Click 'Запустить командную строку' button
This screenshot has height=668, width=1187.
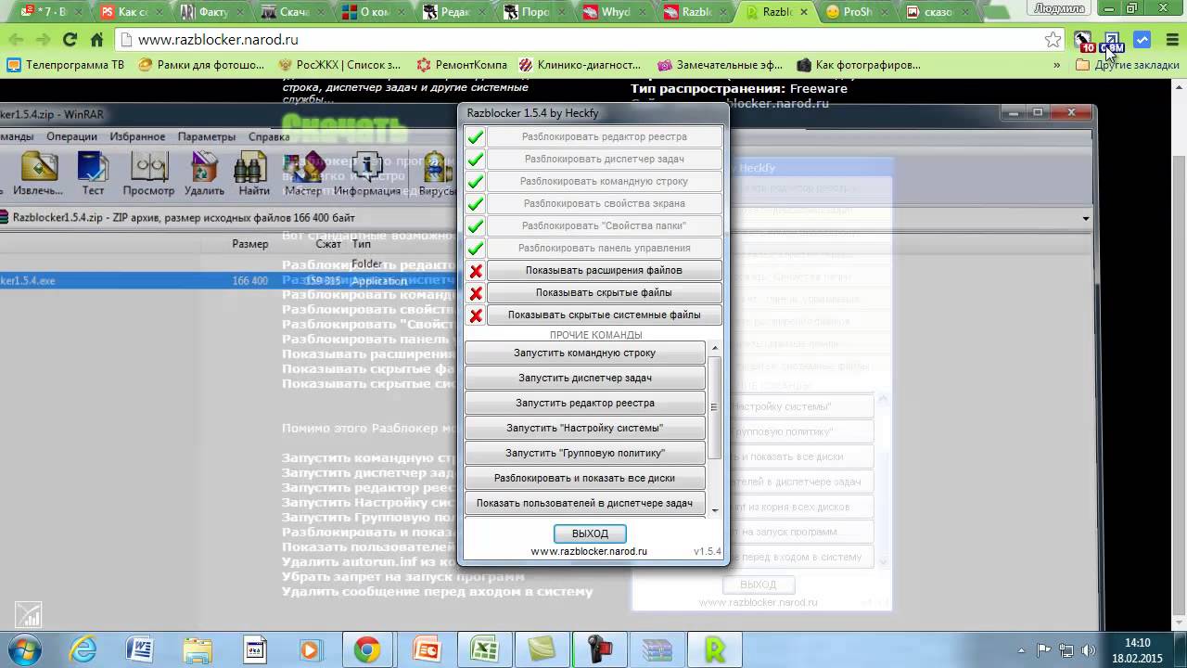click(x=585, y=353)
